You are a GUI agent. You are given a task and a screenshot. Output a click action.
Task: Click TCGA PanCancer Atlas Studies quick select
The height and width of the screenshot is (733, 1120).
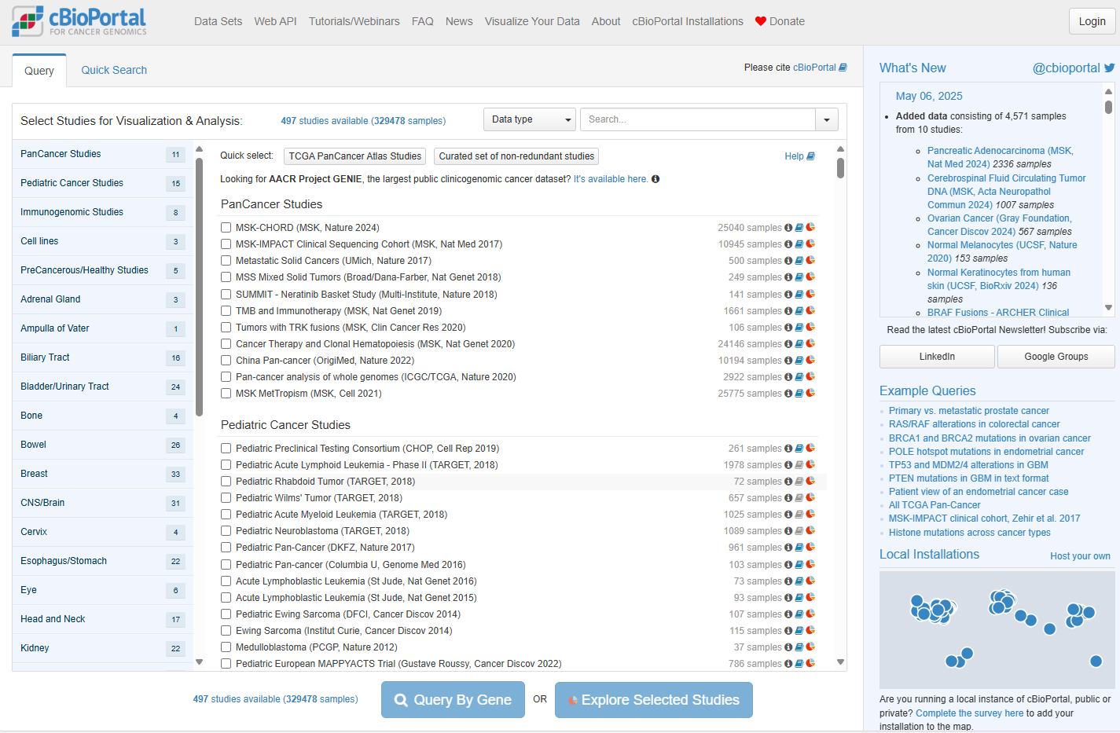click(x=355, y=156)
